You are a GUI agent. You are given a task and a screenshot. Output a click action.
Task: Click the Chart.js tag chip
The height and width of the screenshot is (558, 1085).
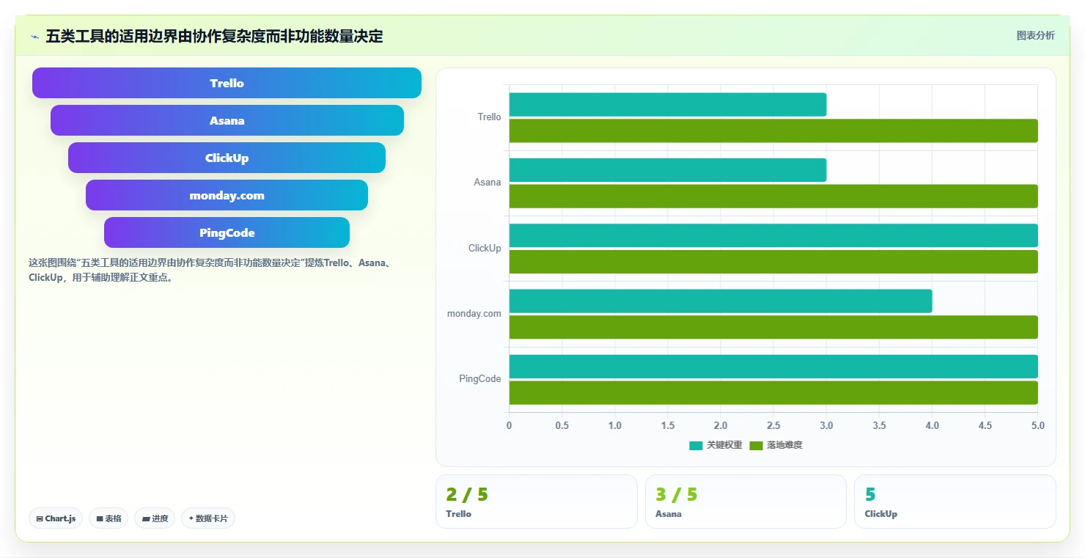(x=56, y=518)
